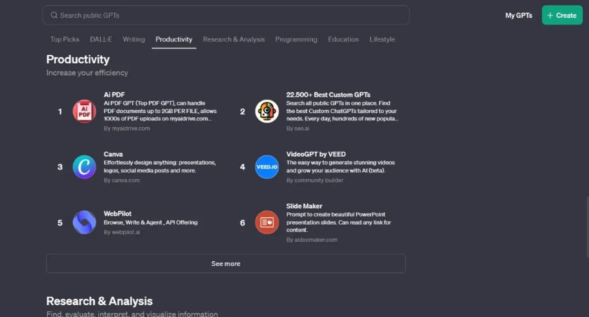Open the VideoGPT by VEED title
Image resolution: width=589 pixels, height=317 pixels.
pyautogui.click(x=316, y=154)
